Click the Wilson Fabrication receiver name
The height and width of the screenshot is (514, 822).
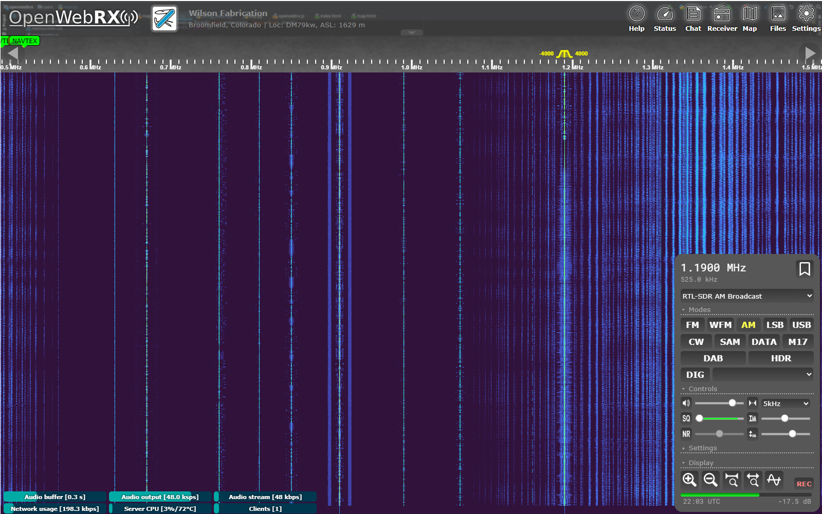228,13
